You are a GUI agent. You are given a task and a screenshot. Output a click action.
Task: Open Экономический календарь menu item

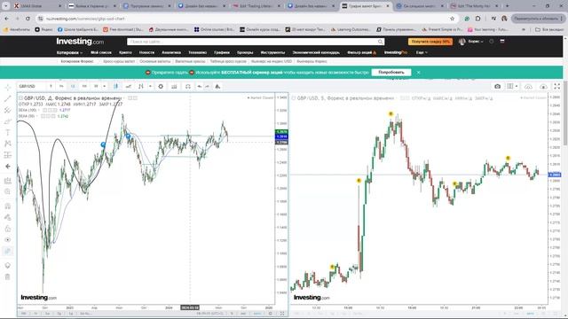pyautogui.click(x=316, y=52)
